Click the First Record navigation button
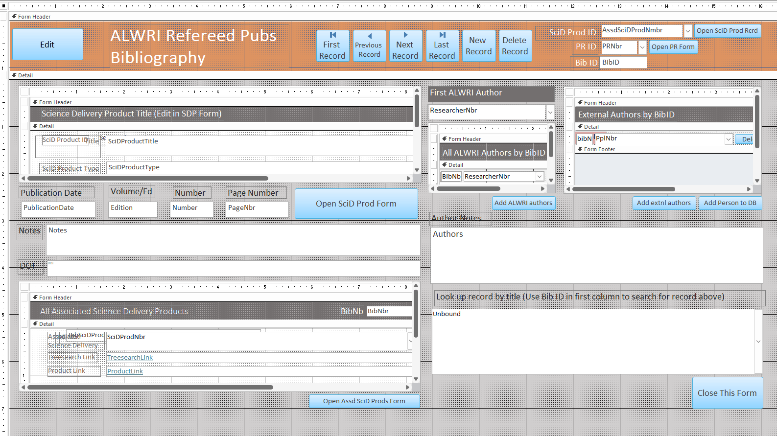 point(332,46)
